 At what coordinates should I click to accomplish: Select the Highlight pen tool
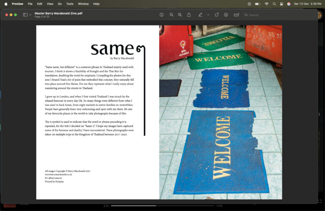pyautogui.click(x=201, y=15)
